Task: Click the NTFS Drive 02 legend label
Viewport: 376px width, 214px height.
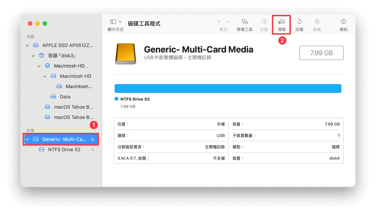Action: (x=135, y=99)
